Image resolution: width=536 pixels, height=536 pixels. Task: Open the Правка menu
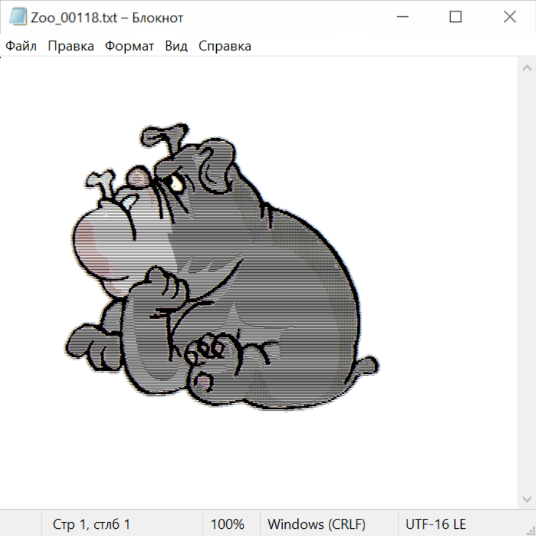[x=70, y=46]
